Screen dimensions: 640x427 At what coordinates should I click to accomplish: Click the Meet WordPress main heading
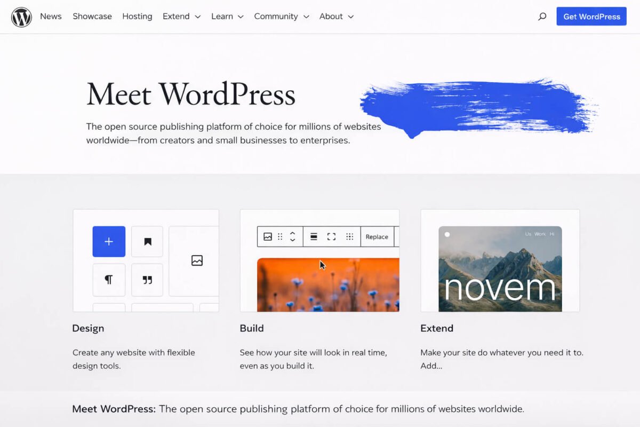191,94
